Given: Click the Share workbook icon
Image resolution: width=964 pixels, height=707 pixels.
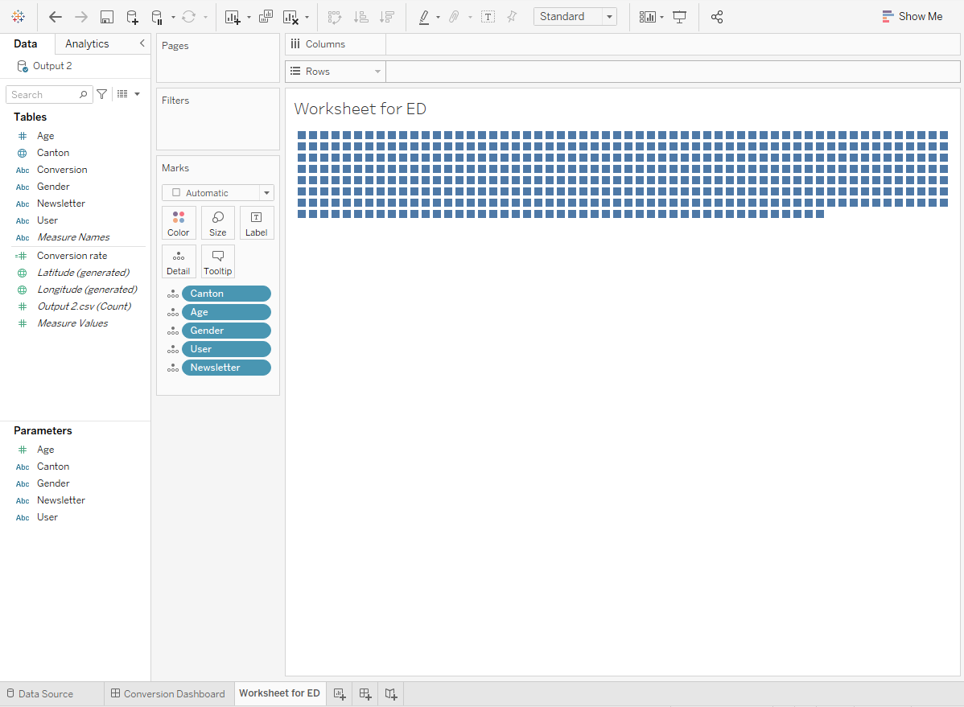Looking at the screenshot, I should (x=716, y=17).
